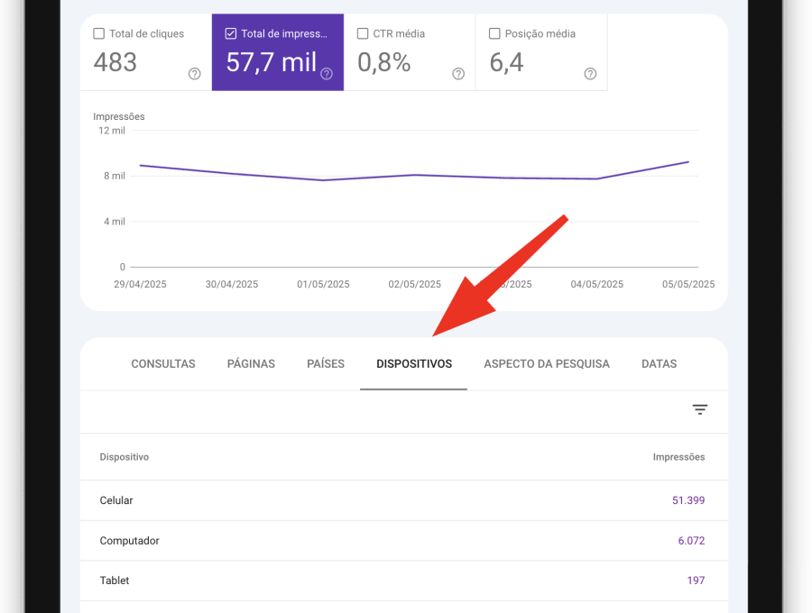Screen dimensions: 812x613
Task: Click the 29/04/2025 date on chart axis
Action: (x=141, y=284)
